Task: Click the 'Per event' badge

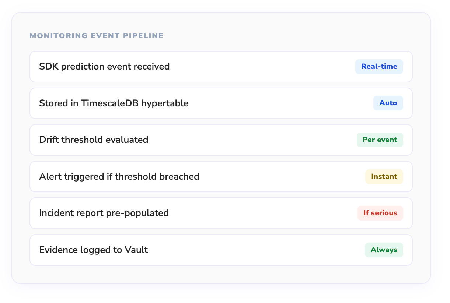Action: coord(380,140)
